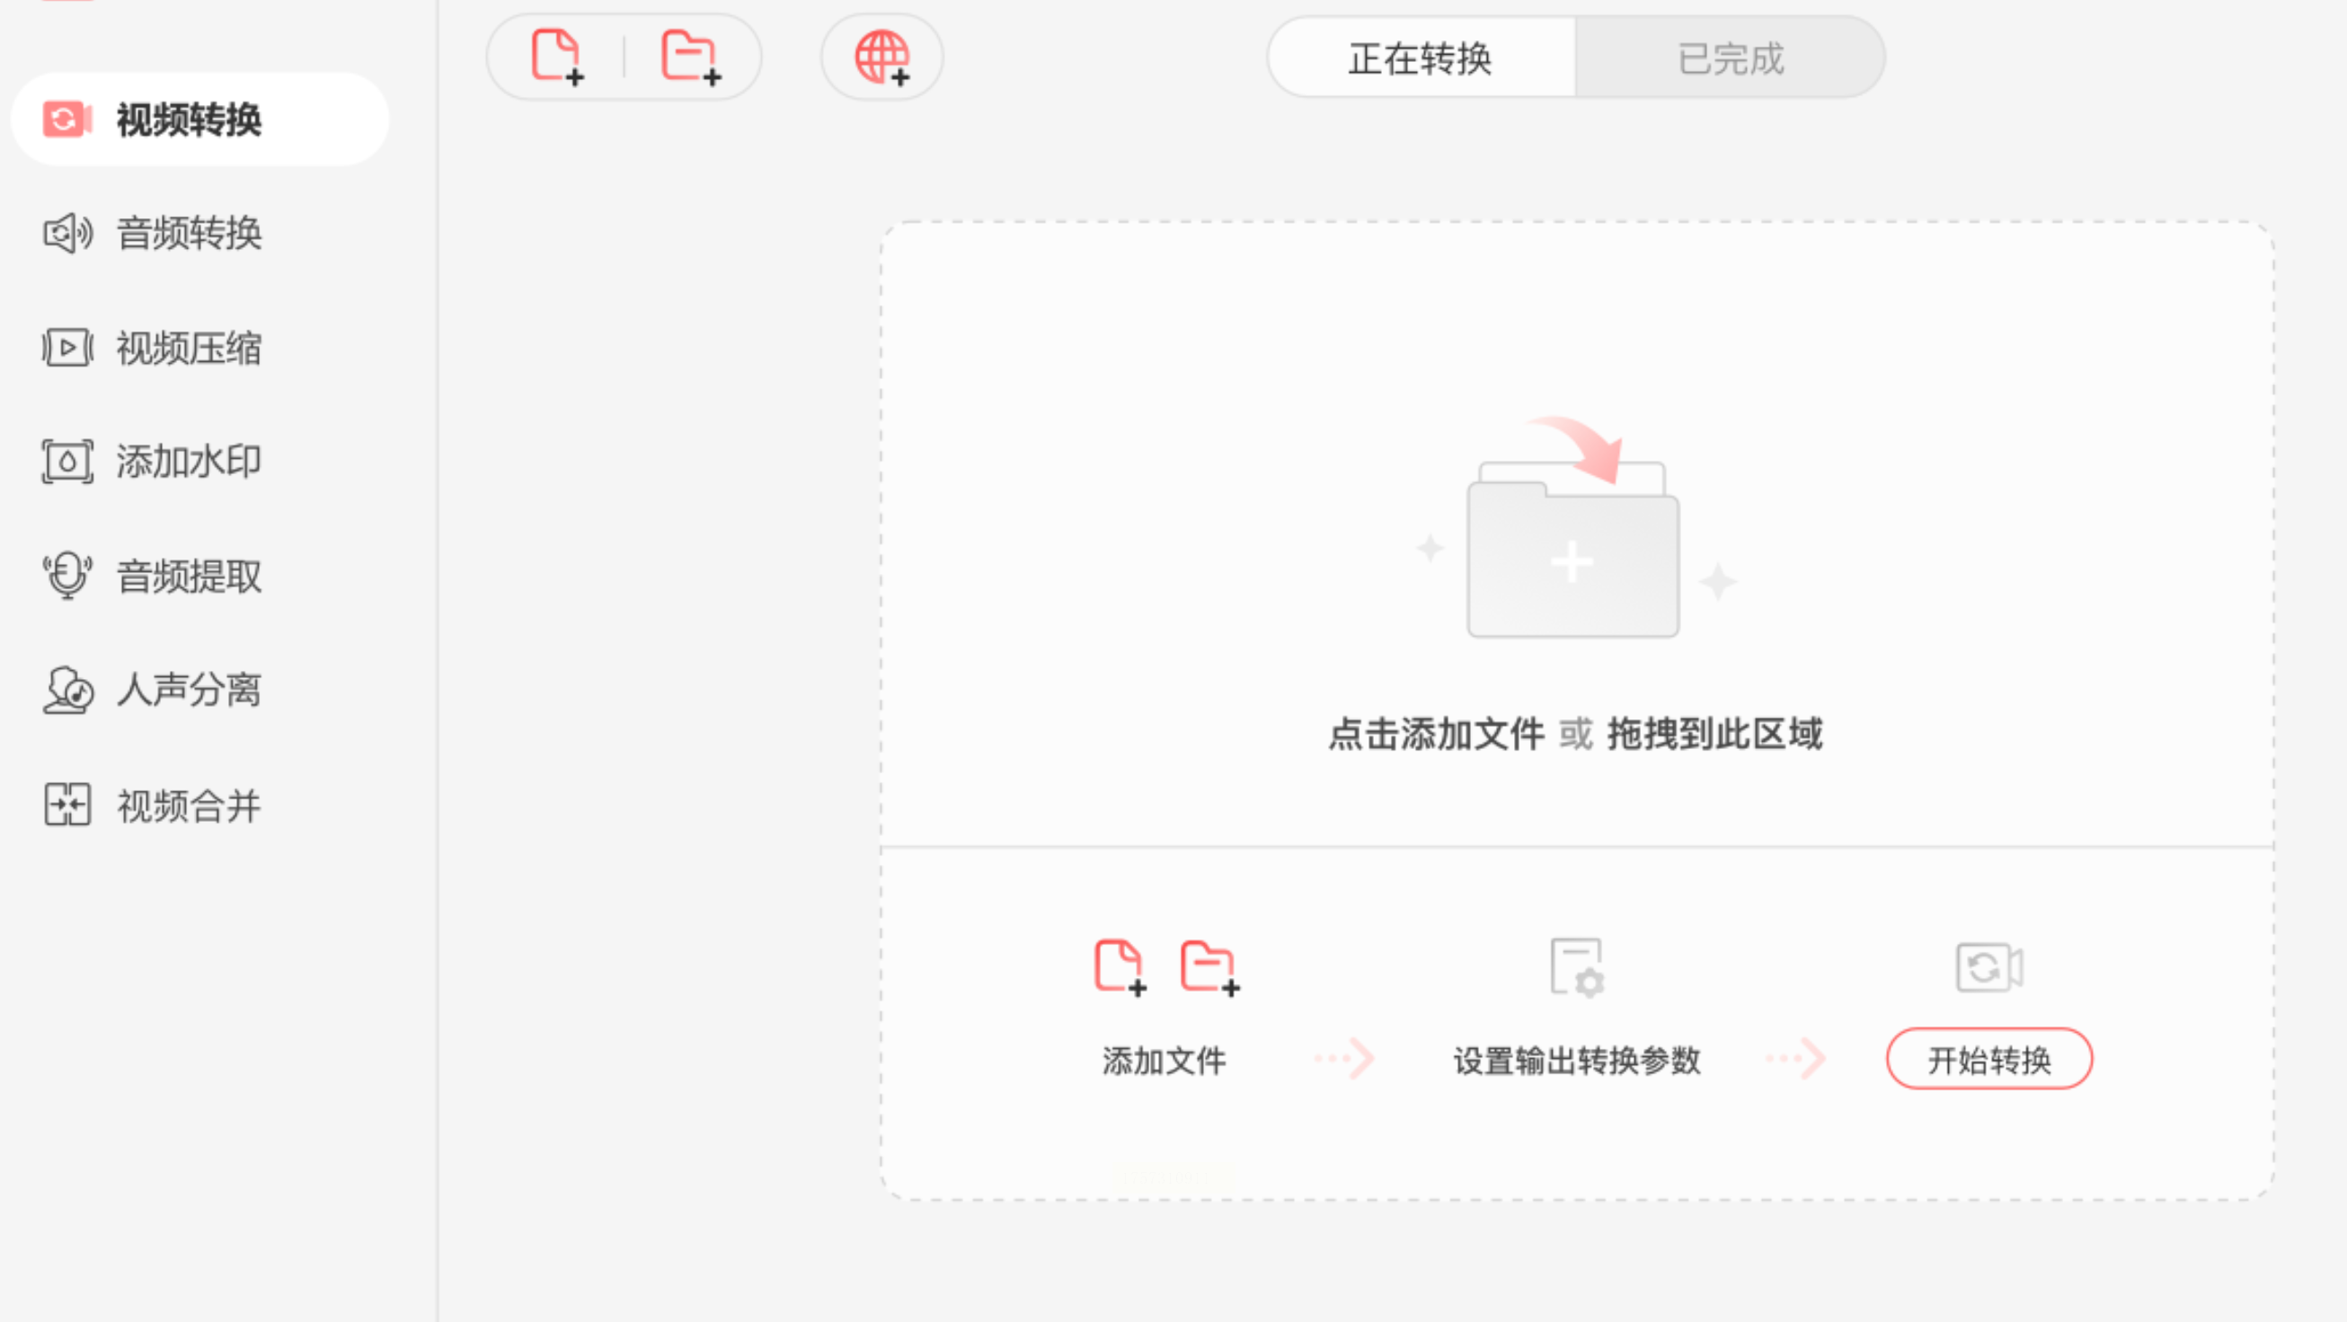Viewport: 2347px width, 1322px height.
Task: Click the add folder icon in top toolbar
Action: tap(691, 57)
